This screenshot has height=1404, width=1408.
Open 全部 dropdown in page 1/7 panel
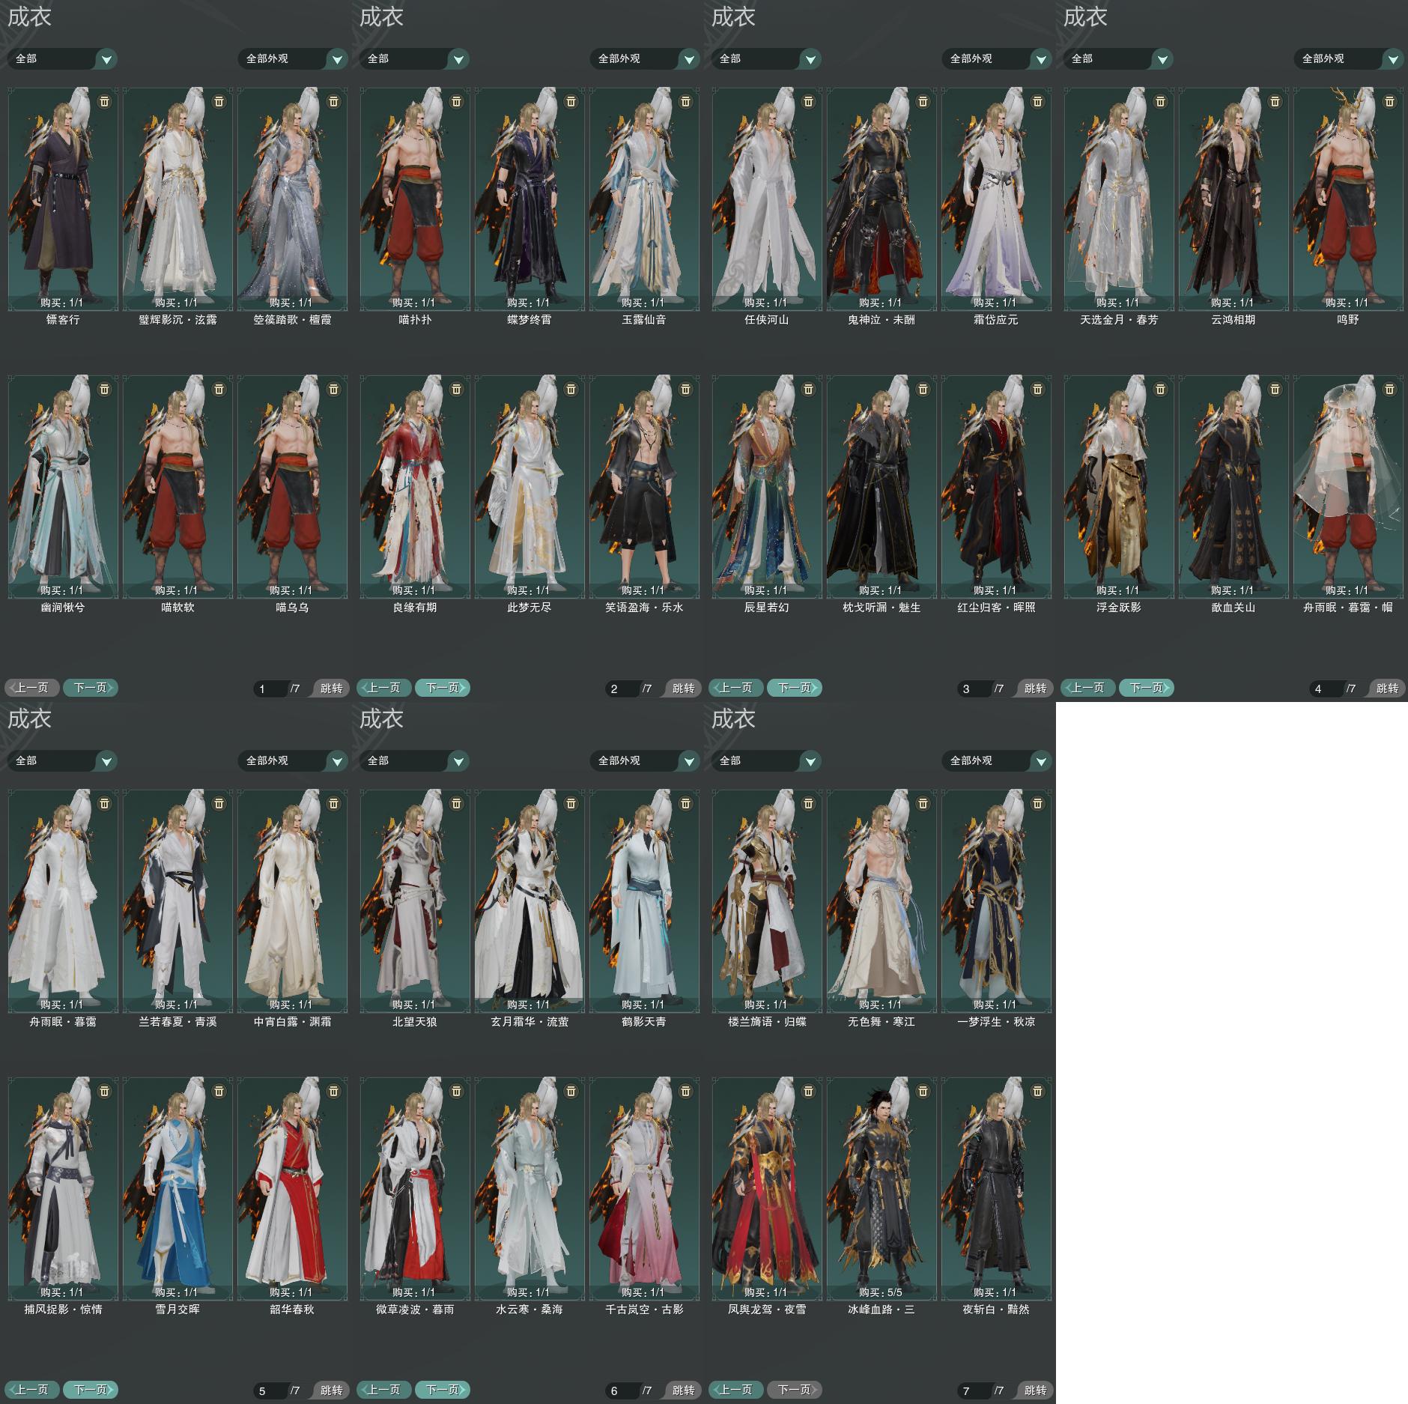(62, 58)
